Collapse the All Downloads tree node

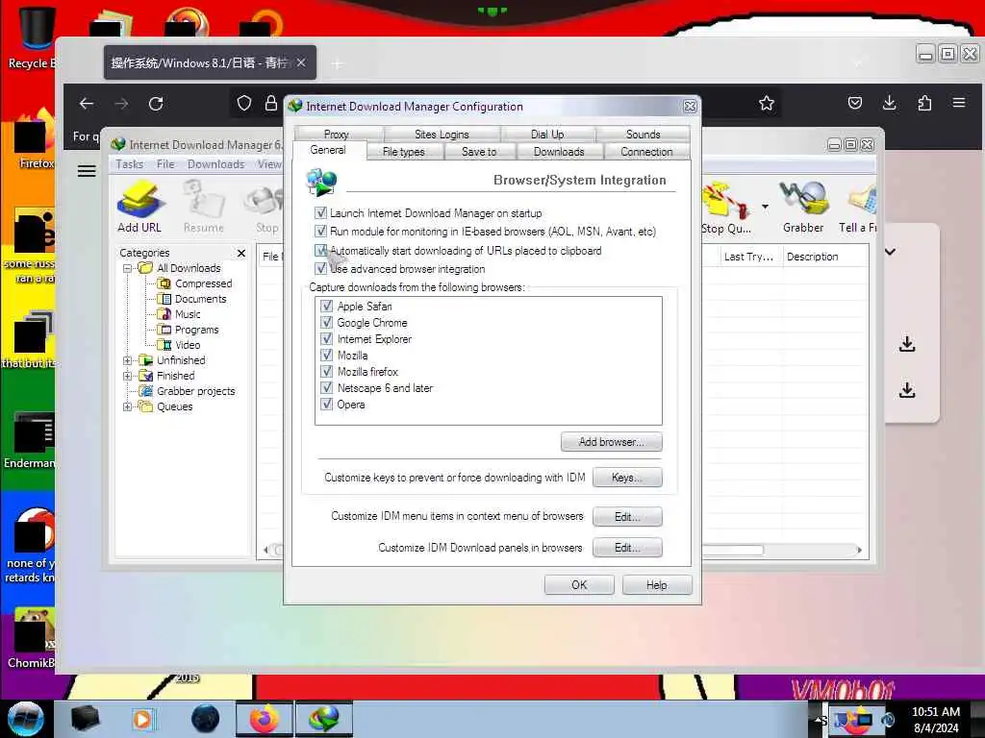pos(128,268)
